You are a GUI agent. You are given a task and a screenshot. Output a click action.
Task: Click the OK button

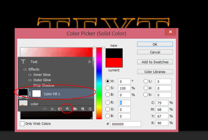155,44
